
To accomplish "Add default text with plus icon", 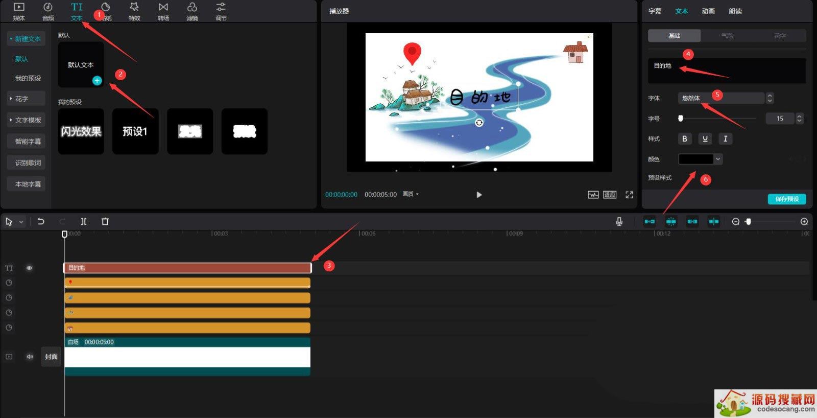I will [97, 81].
